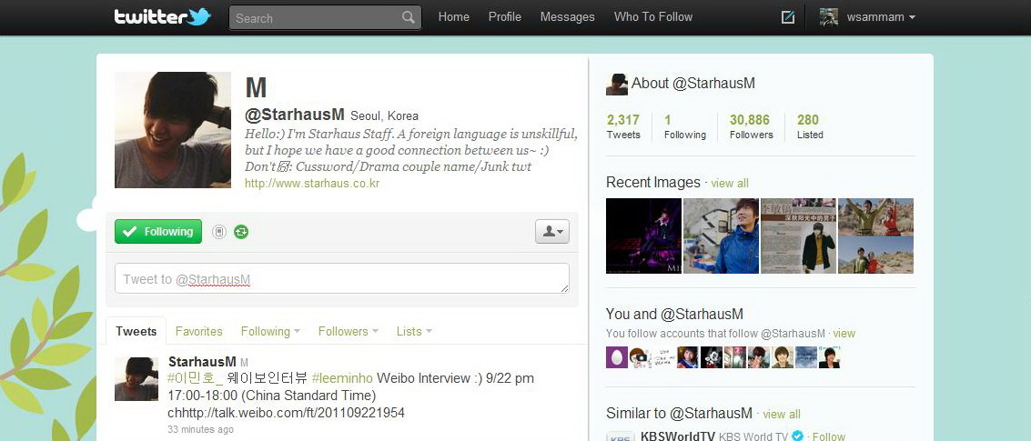Open the purple stage concert recent image

point(643,236)
